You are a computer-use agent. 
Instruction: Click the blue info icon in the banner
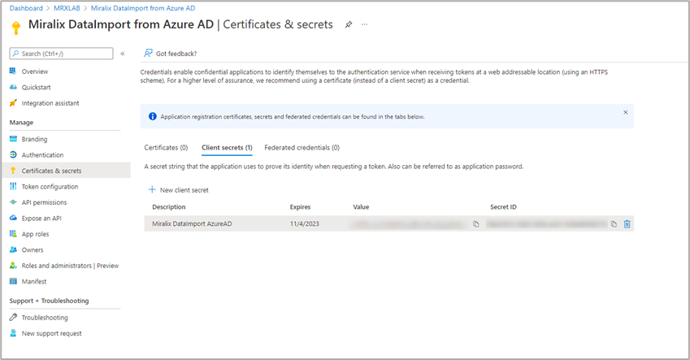pyautogui.click(x=152, y=117)
